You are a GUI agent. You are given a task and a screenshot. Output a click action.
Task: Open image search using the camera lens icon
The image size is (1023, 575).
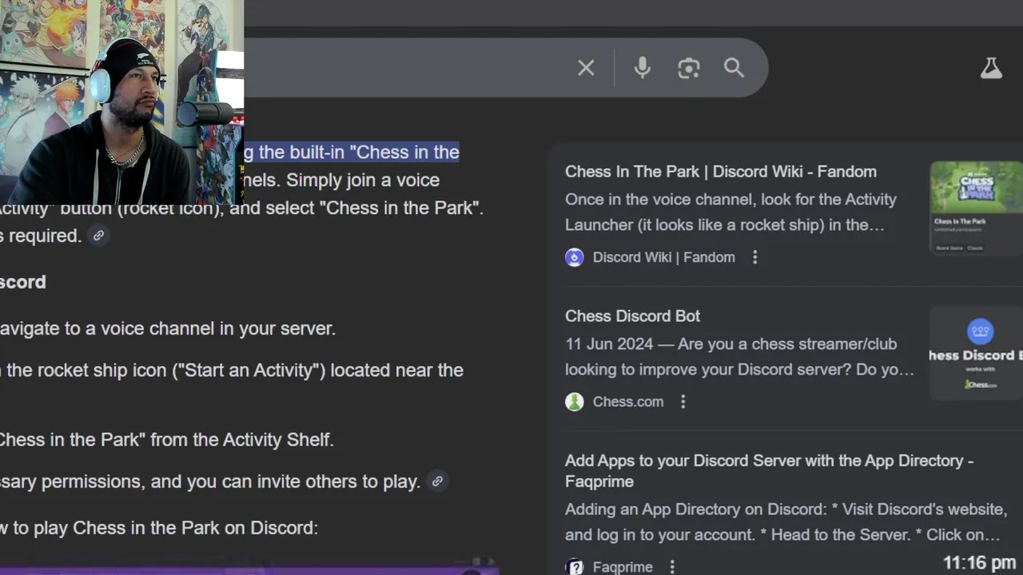click(688, 68)
